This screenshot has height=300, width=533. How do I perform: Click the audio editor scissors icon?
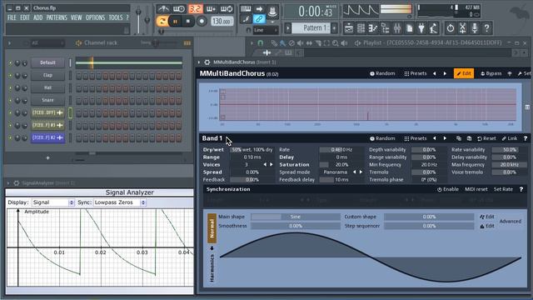tap(463, 28)
